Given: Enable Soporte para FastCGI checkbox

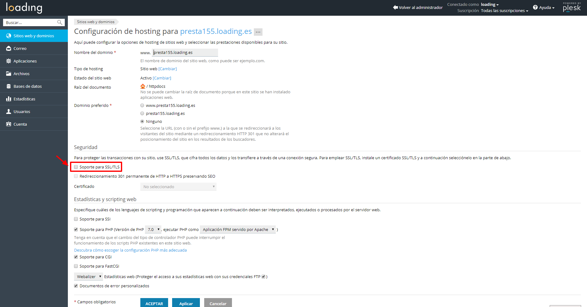Looking at the screenshot, I should [76, 266].
